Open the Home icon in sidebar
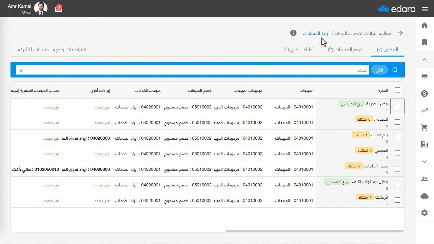 [x=425, y=25]
